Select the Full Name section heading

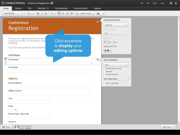(x=14, y=55)
